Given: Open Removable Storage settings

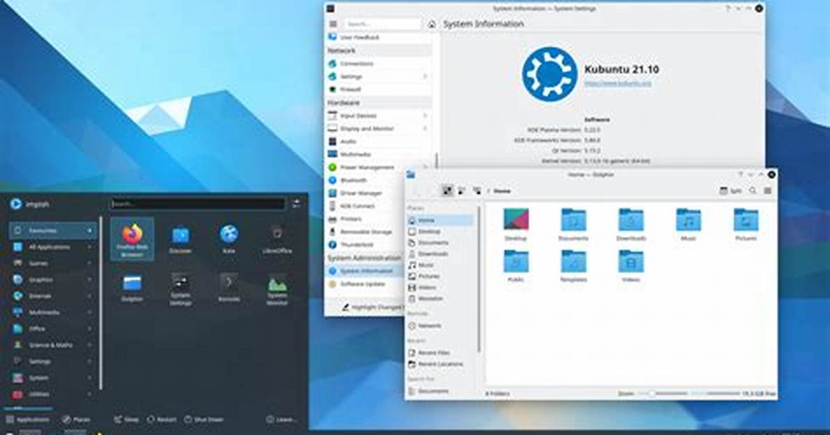Looking at the screenshot, I should [x=365, y=231].
